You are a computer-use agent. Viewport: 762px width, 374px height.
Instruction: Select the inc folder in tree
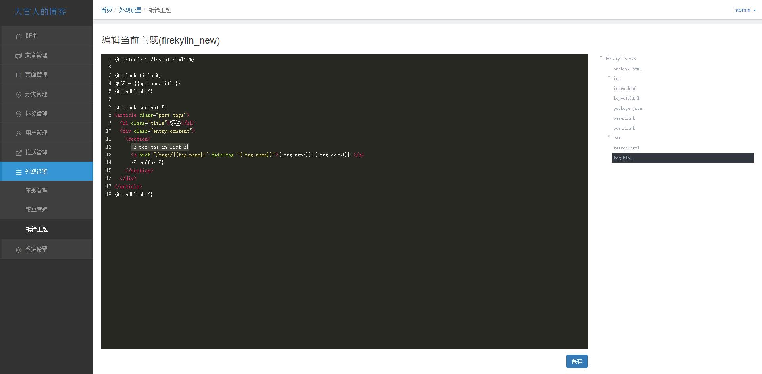pyautogui.click(x=617, y=78)
